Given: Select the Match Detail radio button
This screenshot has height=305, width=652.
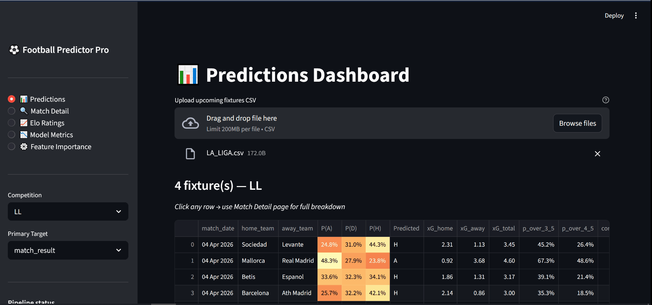Looking at the screenshot, I should (11, 111).
